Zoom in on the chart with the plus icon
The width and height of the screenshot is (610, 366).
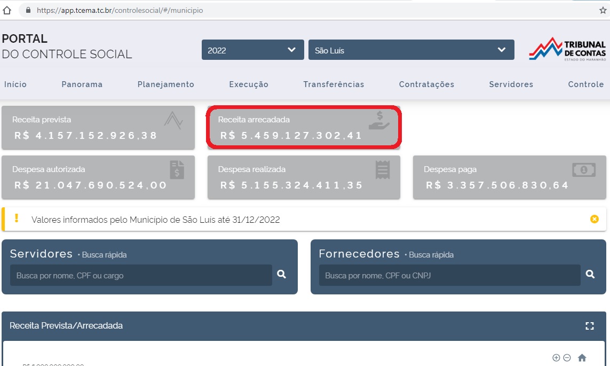pos(556,357)
